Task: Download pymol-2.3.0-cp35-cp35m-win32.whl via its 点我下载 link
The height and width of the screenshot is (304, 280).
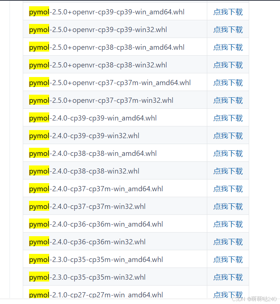Action: 228,277
